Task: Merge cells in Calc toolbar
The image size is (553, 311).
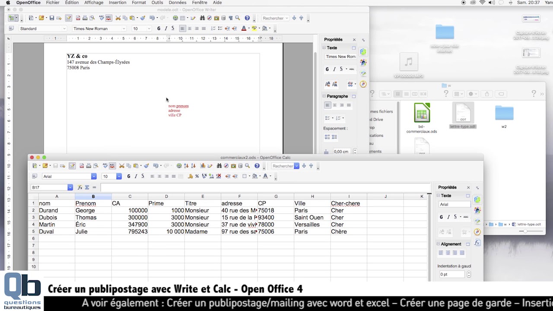Action: coord(181,176)
